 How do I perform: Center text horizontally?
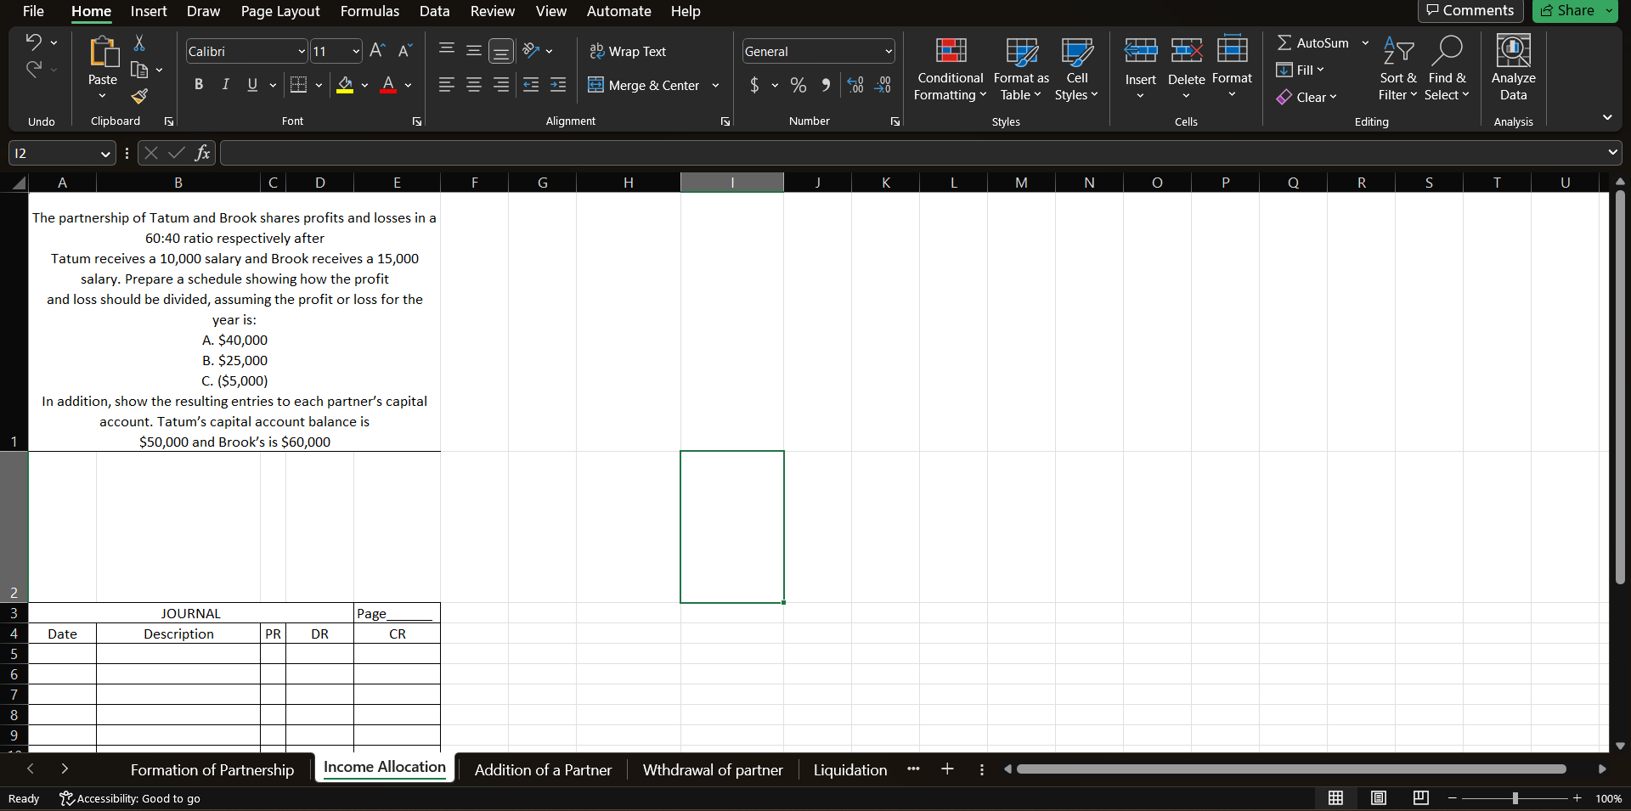point(474,85)
